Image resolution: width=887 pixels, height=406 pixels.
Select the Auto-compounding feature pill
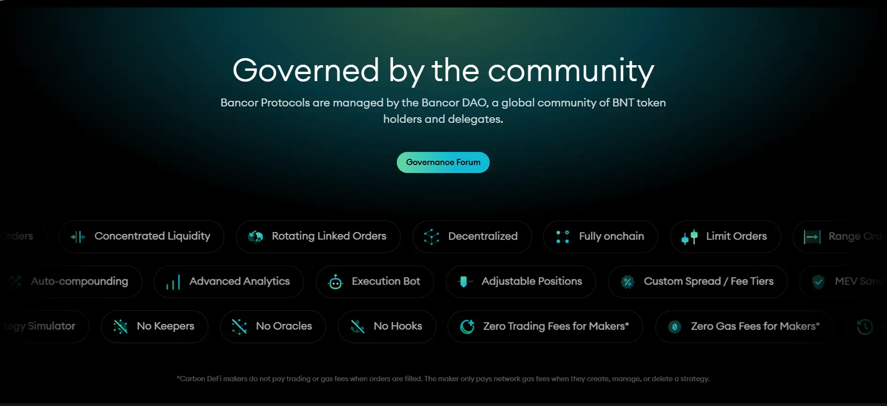click(75, 282)
